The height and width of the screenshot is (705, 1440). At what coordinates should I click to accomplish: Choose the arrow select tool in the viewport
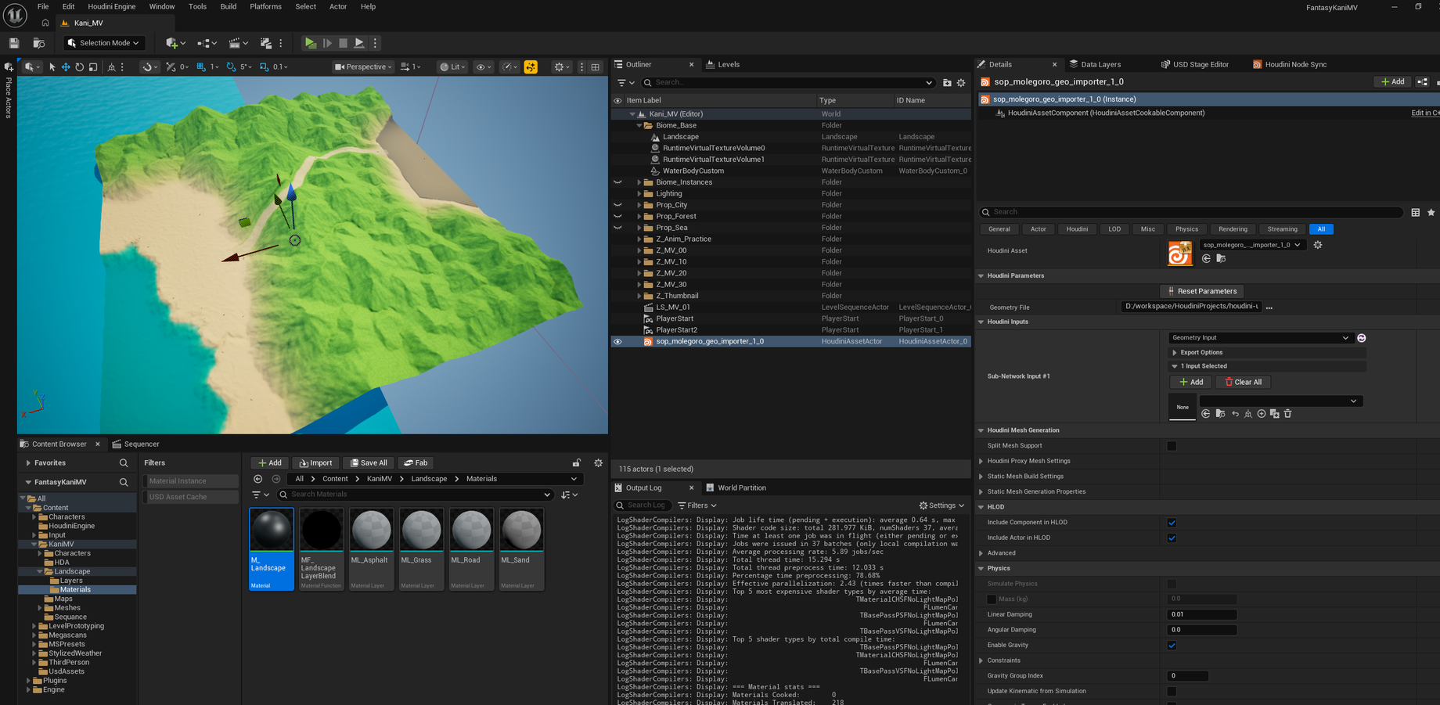pyautogui.click(x=52, y=67)
